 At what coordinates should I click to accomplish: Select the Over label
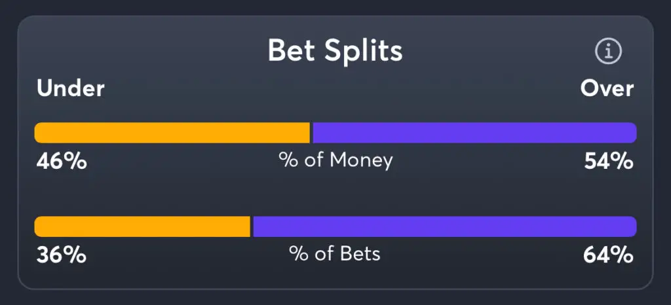coord(607,88)
